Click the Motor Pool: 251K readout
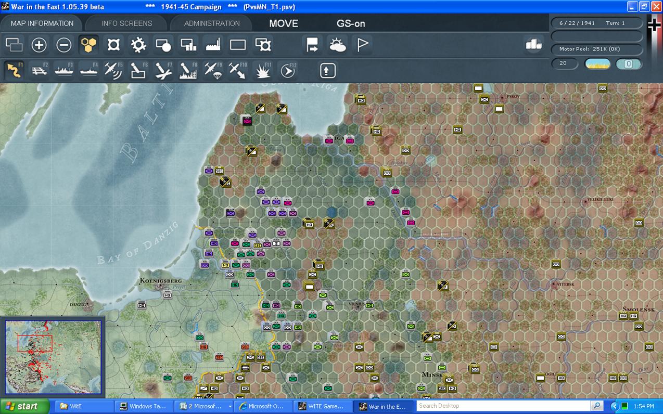The image size is (663, 414). coord(597,49)
